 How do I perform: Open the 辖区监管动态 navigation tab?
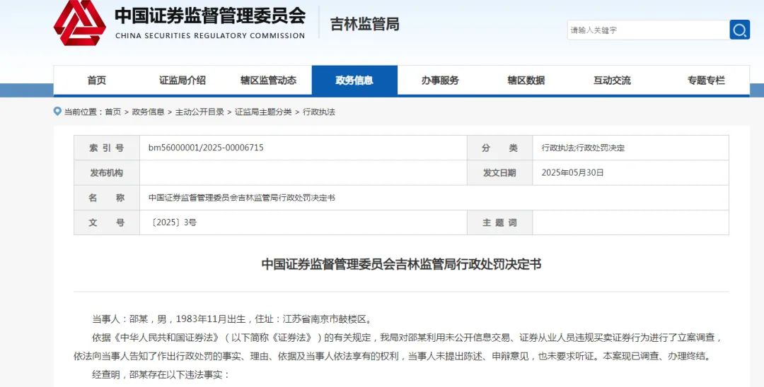point(269,81)
